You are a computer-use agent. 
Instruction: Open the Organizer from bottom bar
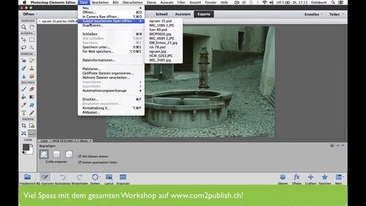click(123, 179)
